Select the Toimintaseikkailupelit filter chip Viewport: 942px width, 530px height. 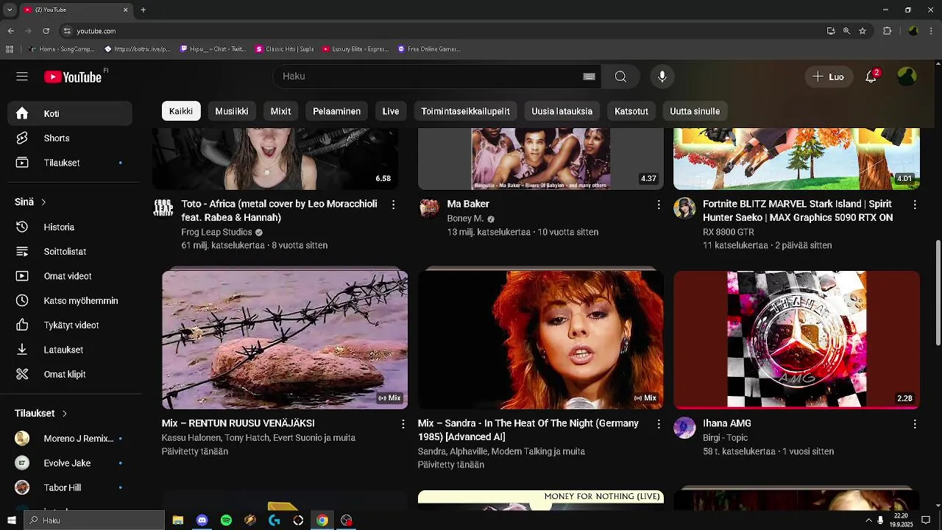[x=465, y=111]
